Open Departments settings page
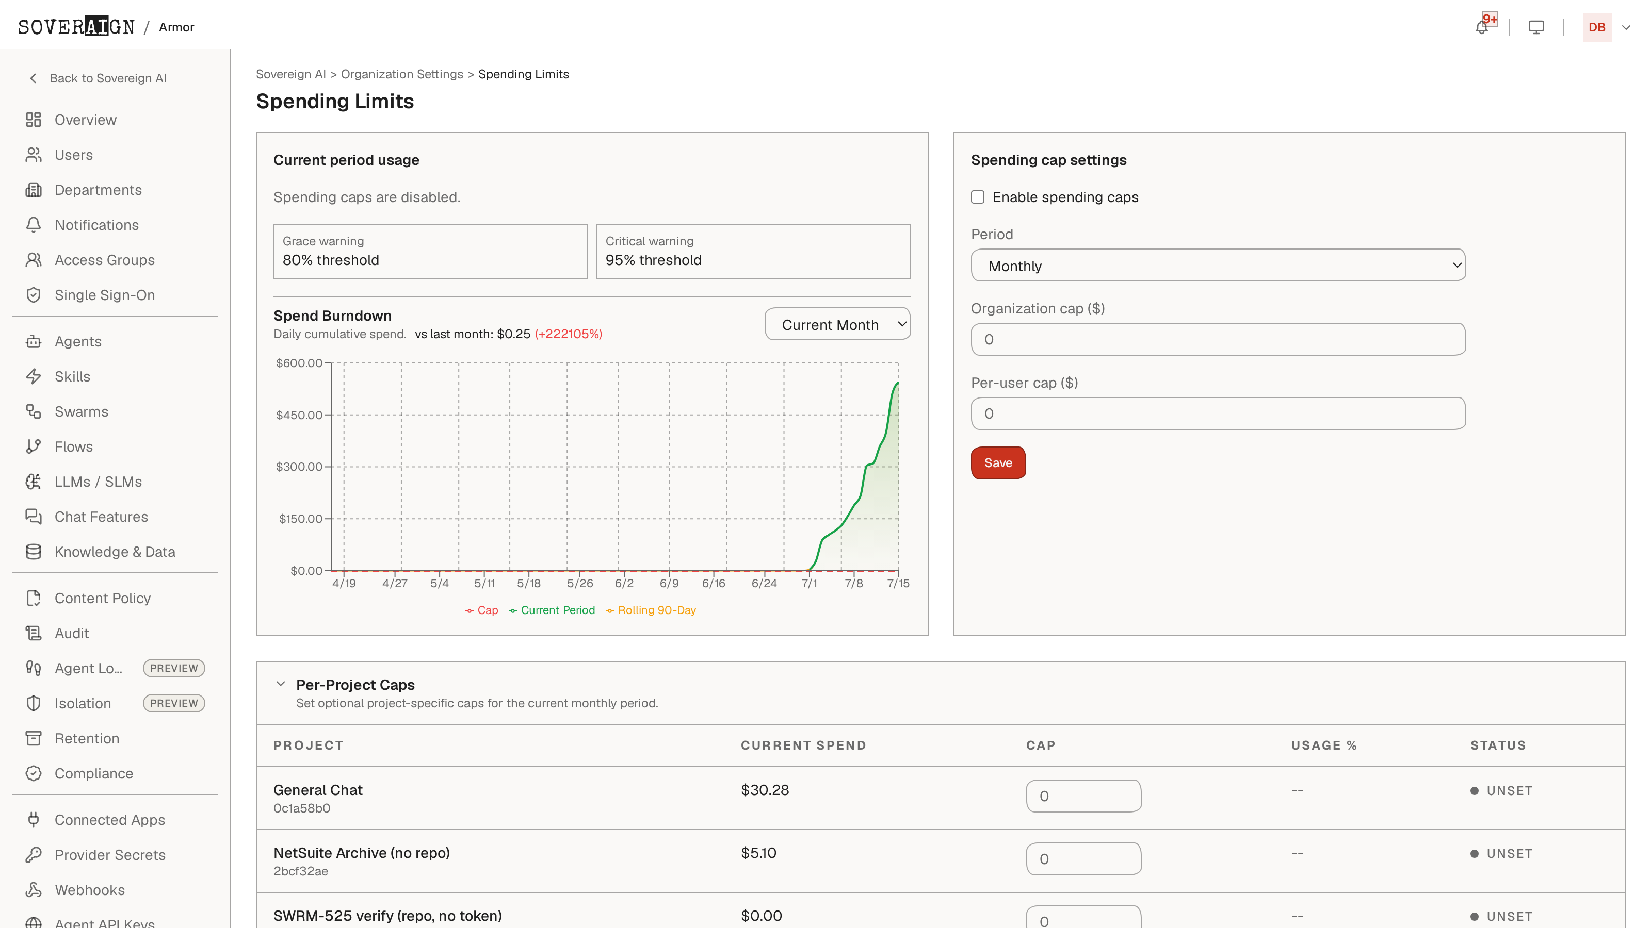This screenshot has width=1651, height=928. coord(98,190)
